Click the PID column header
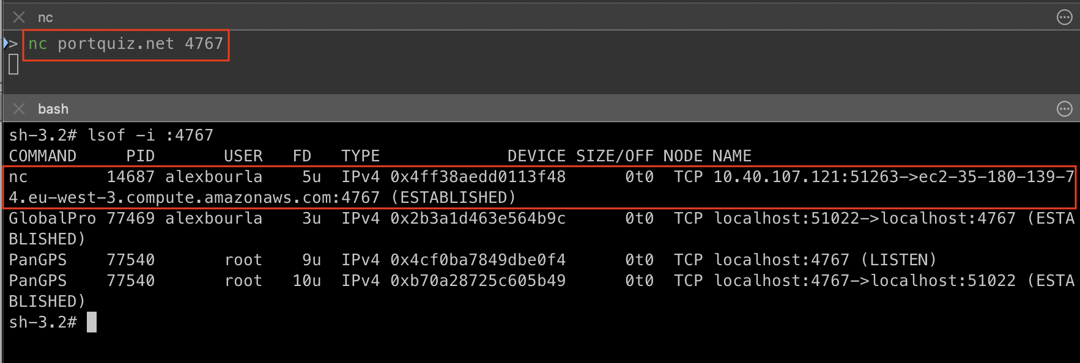The image size is (1080, 363). point(140,156)
